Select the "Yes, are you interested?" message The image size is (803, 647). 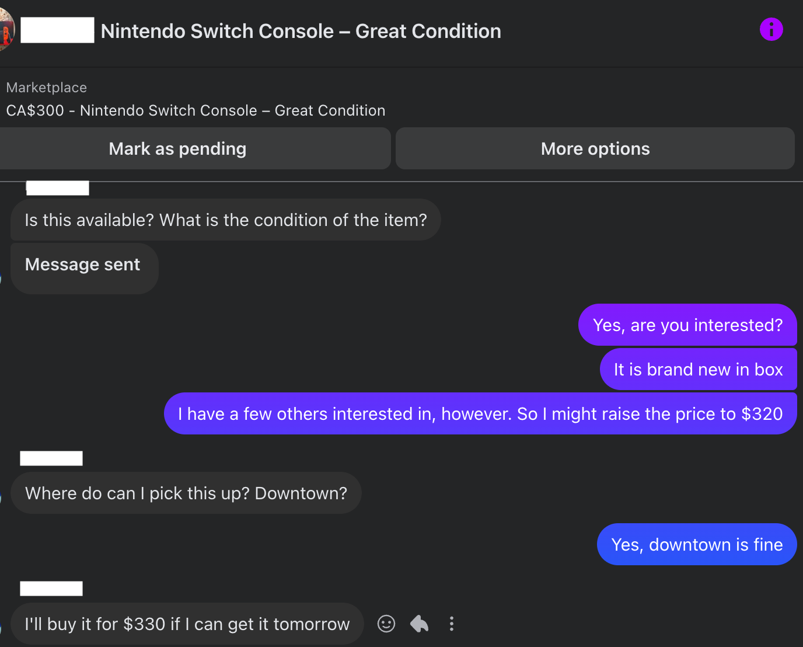pyautogui.click(x=687, y=325)
